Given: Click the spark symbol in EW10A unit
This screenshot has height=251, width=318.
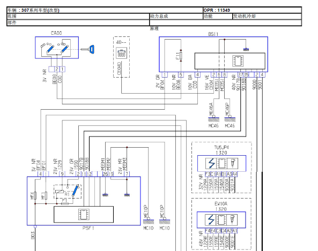Looking at the screenshot, I should pos(211,219).
